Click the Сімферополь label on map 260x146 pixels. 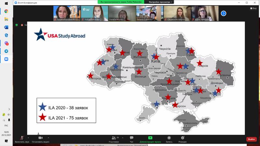coord(190,123)
